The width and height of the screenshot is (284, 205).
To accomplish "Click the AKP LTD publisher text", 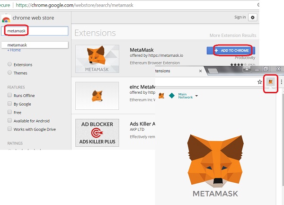I will 137,129.
